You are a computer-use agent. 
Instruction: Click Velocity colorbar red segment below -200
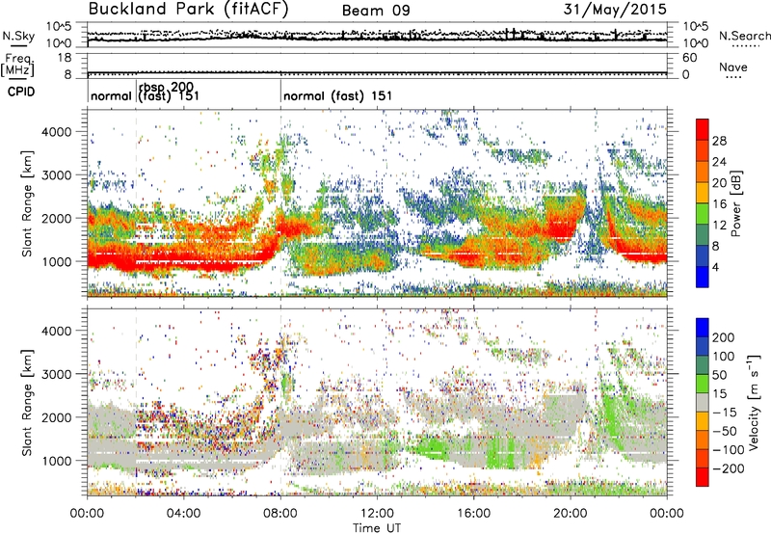pyautogui.click(x=703, y=477)
